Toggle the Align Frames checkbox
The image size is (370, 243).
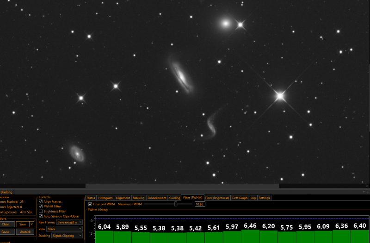(x=41, y=201)
